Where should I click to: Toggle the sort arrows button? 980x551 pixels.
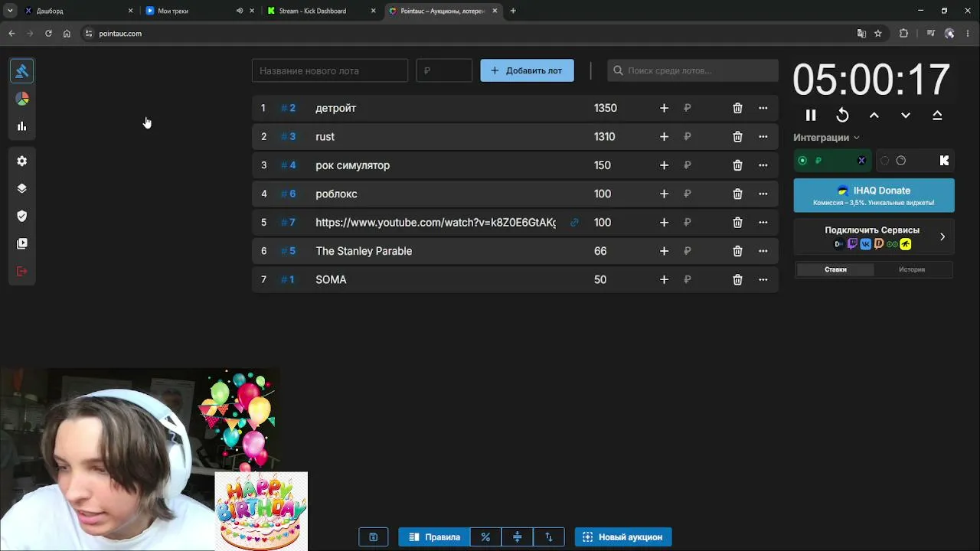[548, 537]
